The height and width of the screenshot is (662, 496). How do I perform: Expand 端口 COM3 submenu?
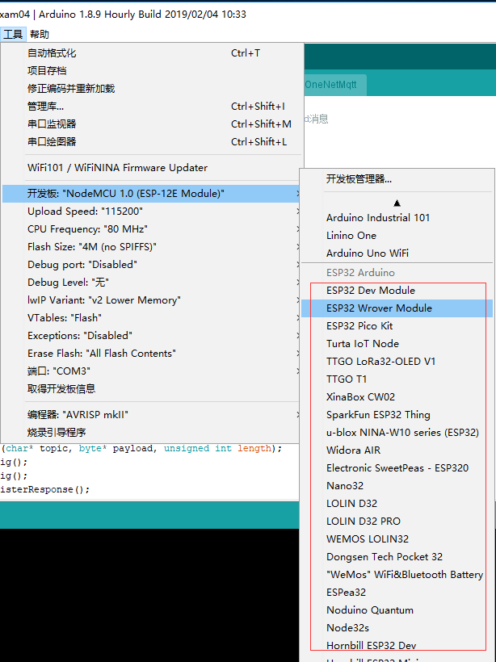152,371
